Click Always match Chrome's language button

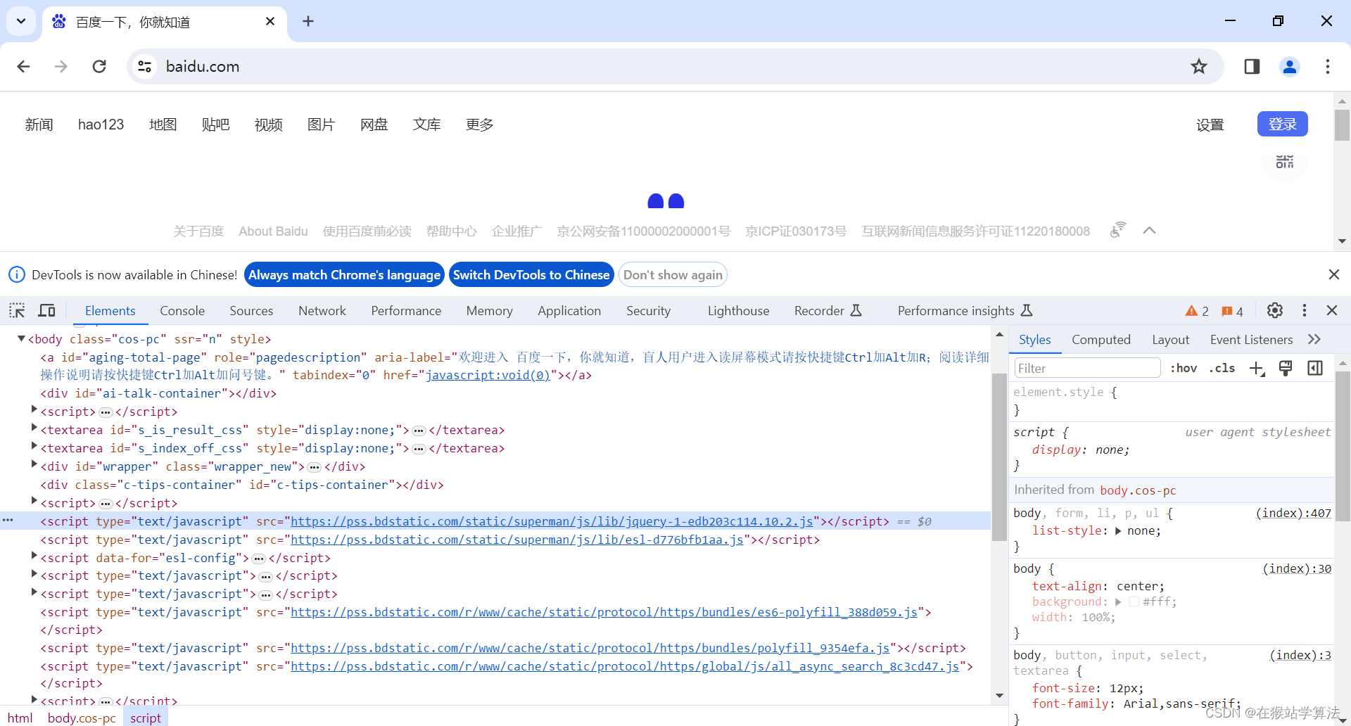coord(344,274)
